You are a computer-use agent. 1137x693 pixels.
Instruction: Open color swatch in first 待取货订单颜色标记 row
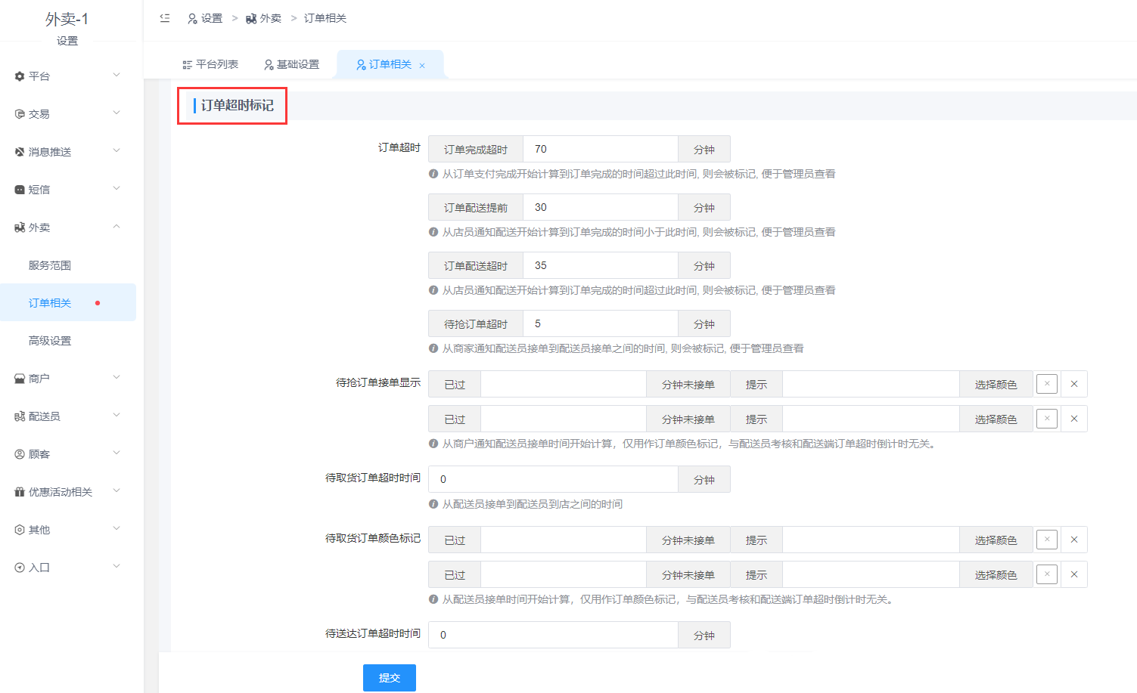click(x=1047, y=540)
